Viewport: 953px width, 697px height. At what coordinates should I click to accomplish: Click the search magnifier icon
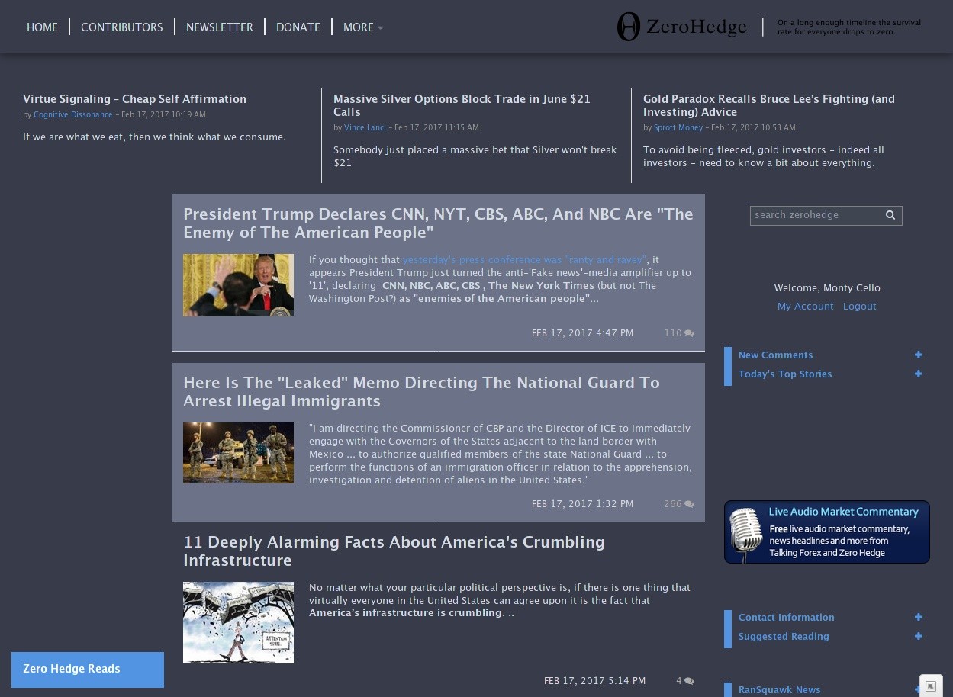(x=890, y=215)
